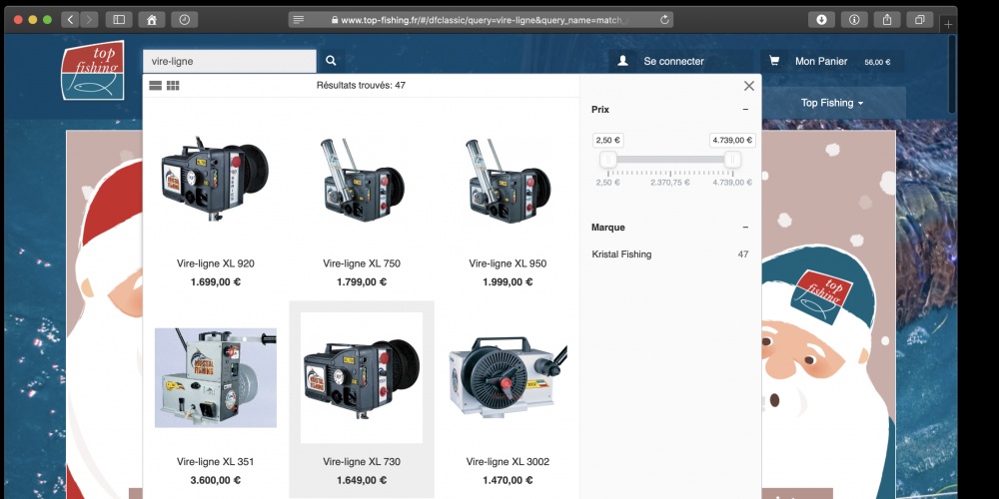Click the 56,00 € cart total
The height and width of the screenshot is (499, 999).
point(877,62)
